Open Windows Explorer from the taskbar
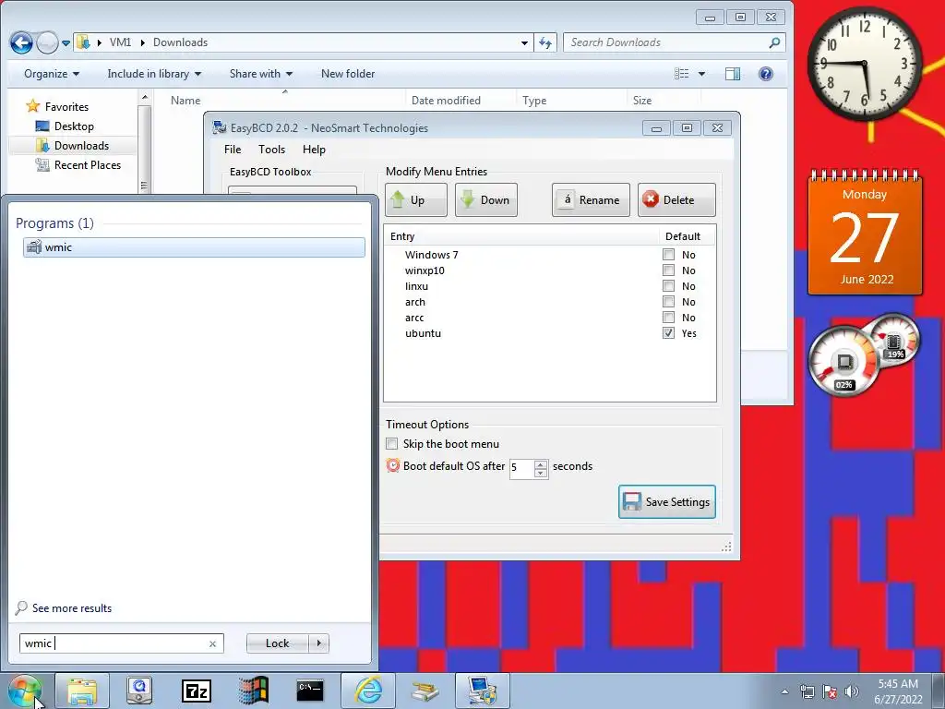The image size is (945, 709). click(82, 691)
